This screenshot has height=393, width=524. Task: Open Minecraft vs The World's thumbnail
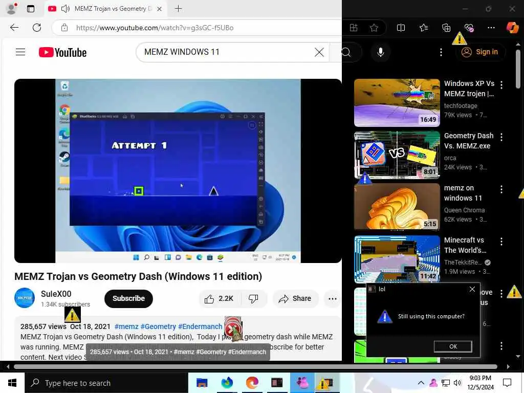(397, 259)
